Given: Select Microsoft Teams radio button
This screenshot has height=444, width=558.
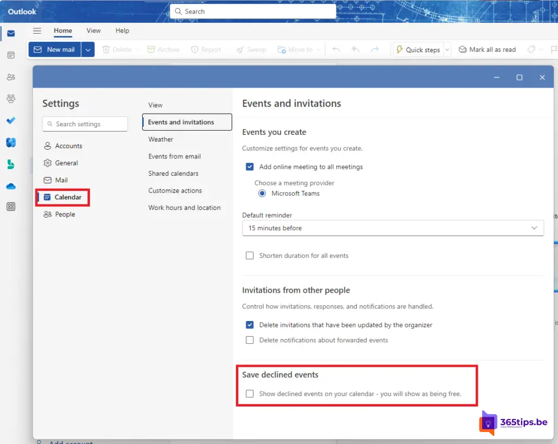Looking at the screenshot, I should (262, 194).
